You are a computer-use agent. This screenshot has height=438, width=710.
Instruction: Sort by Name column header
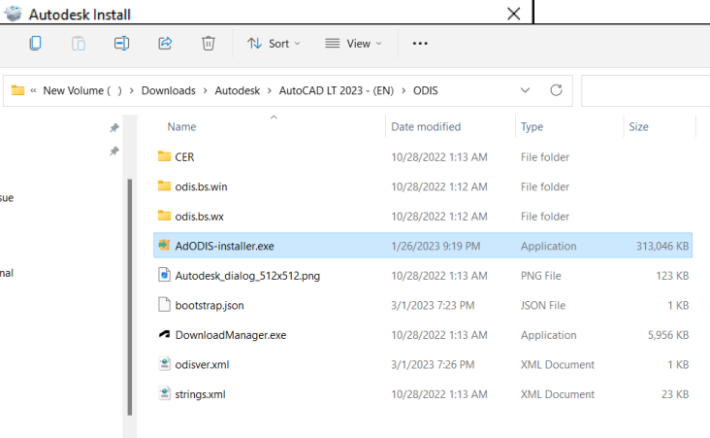coord(181,127)
